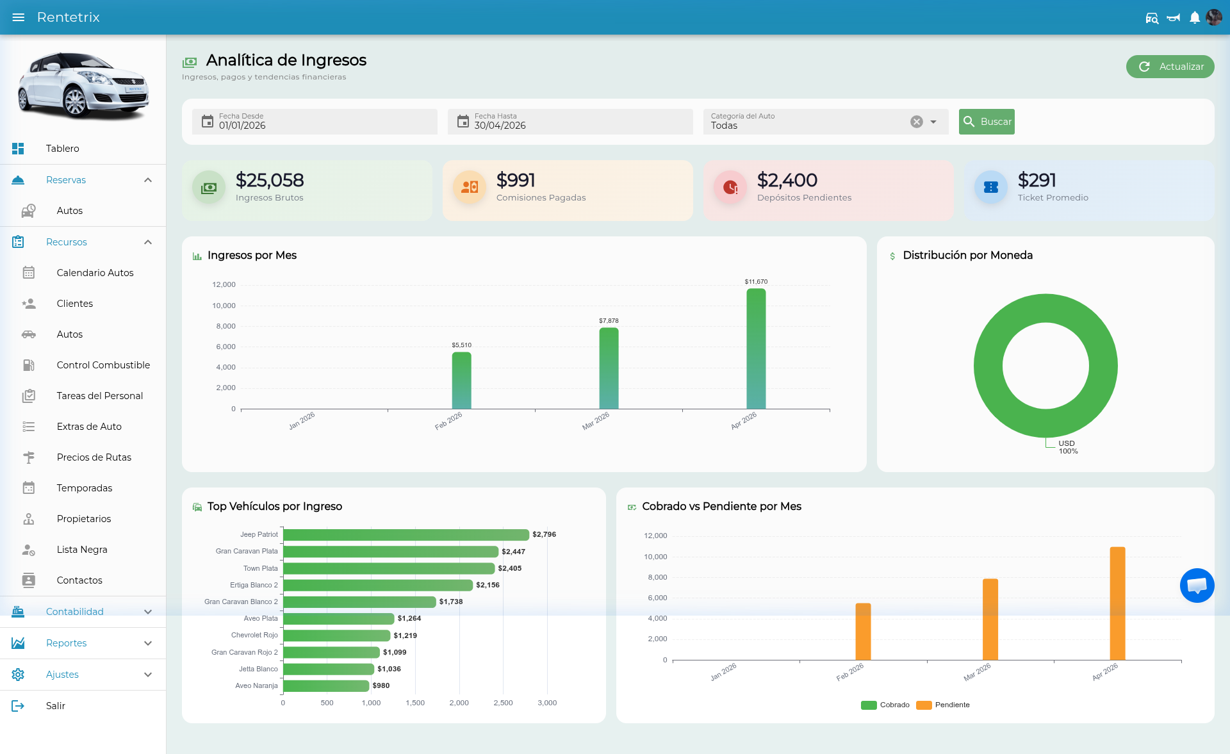Click the Precios de Rutas signpost icon
Screen dimensions: 1230x754
[29, 457]
